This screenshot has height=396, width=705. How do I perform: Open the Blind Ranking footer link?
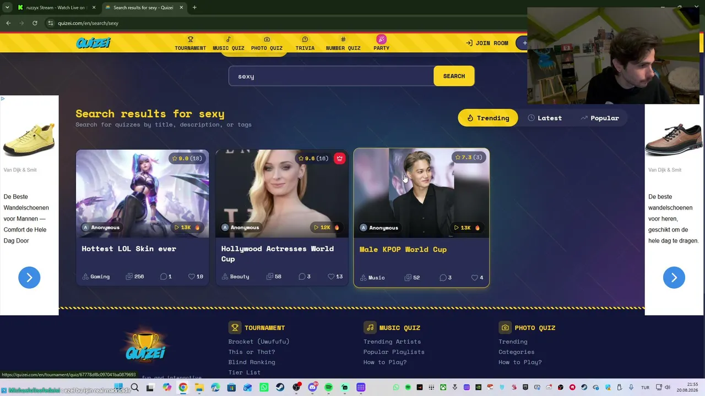pos(252,362)
